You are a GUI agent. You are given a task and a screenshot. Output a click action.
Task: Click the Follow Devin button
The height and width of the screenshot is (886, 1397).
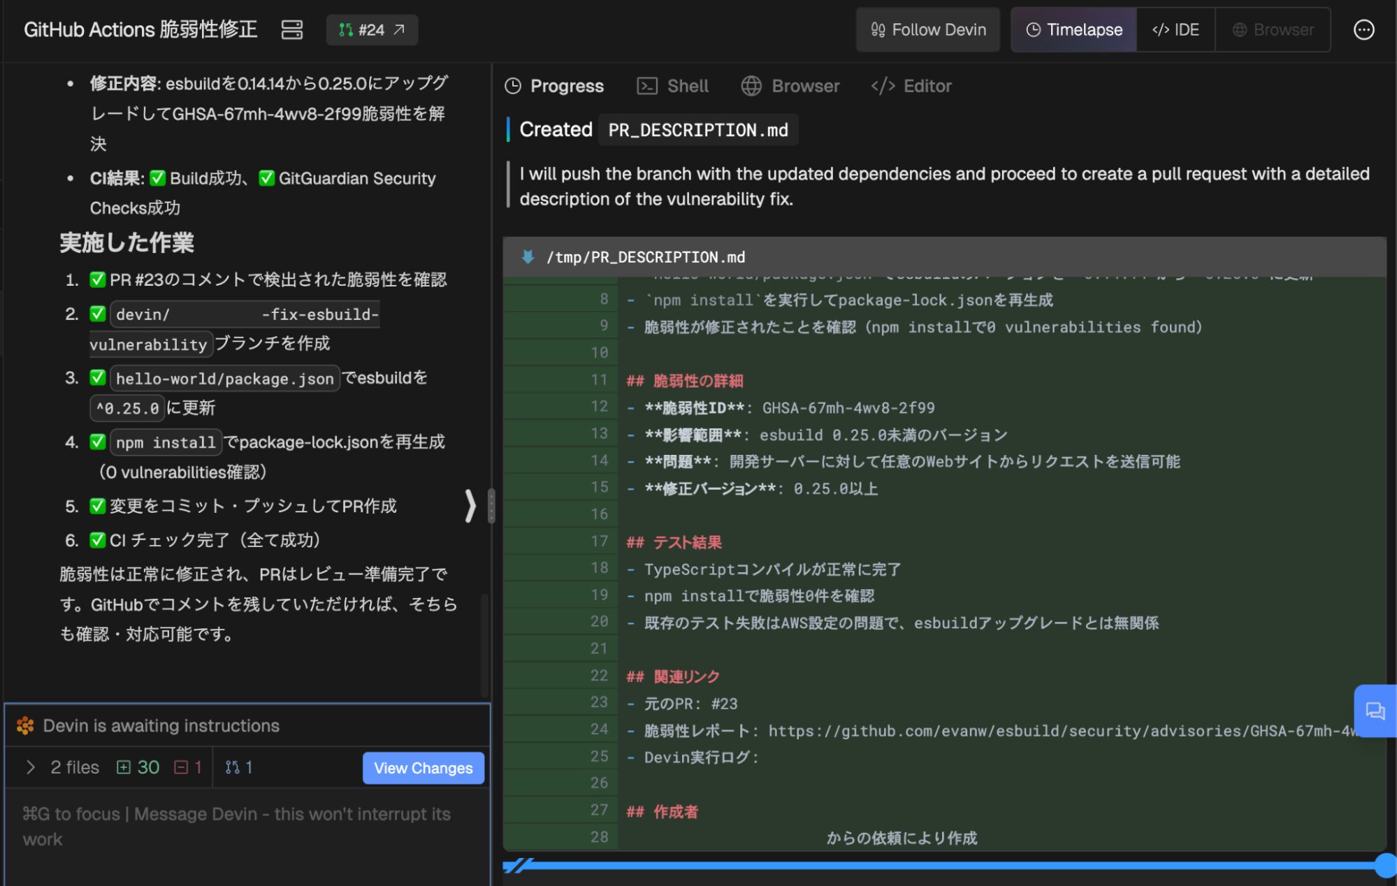pyautogui.click(x=928, y=29)
